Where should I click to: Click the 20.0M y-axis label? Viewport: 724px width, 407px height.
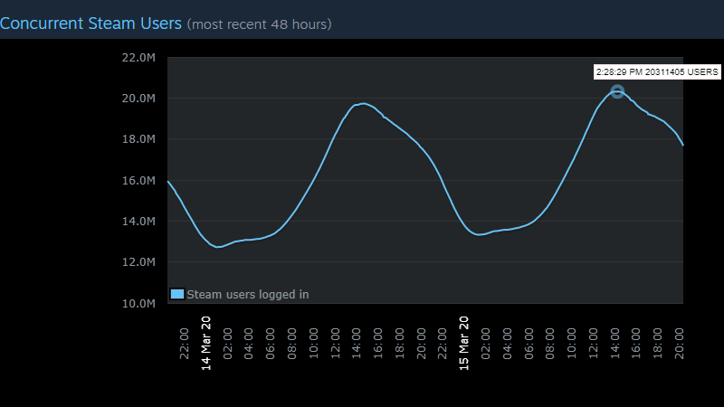[x=138, y=99]
